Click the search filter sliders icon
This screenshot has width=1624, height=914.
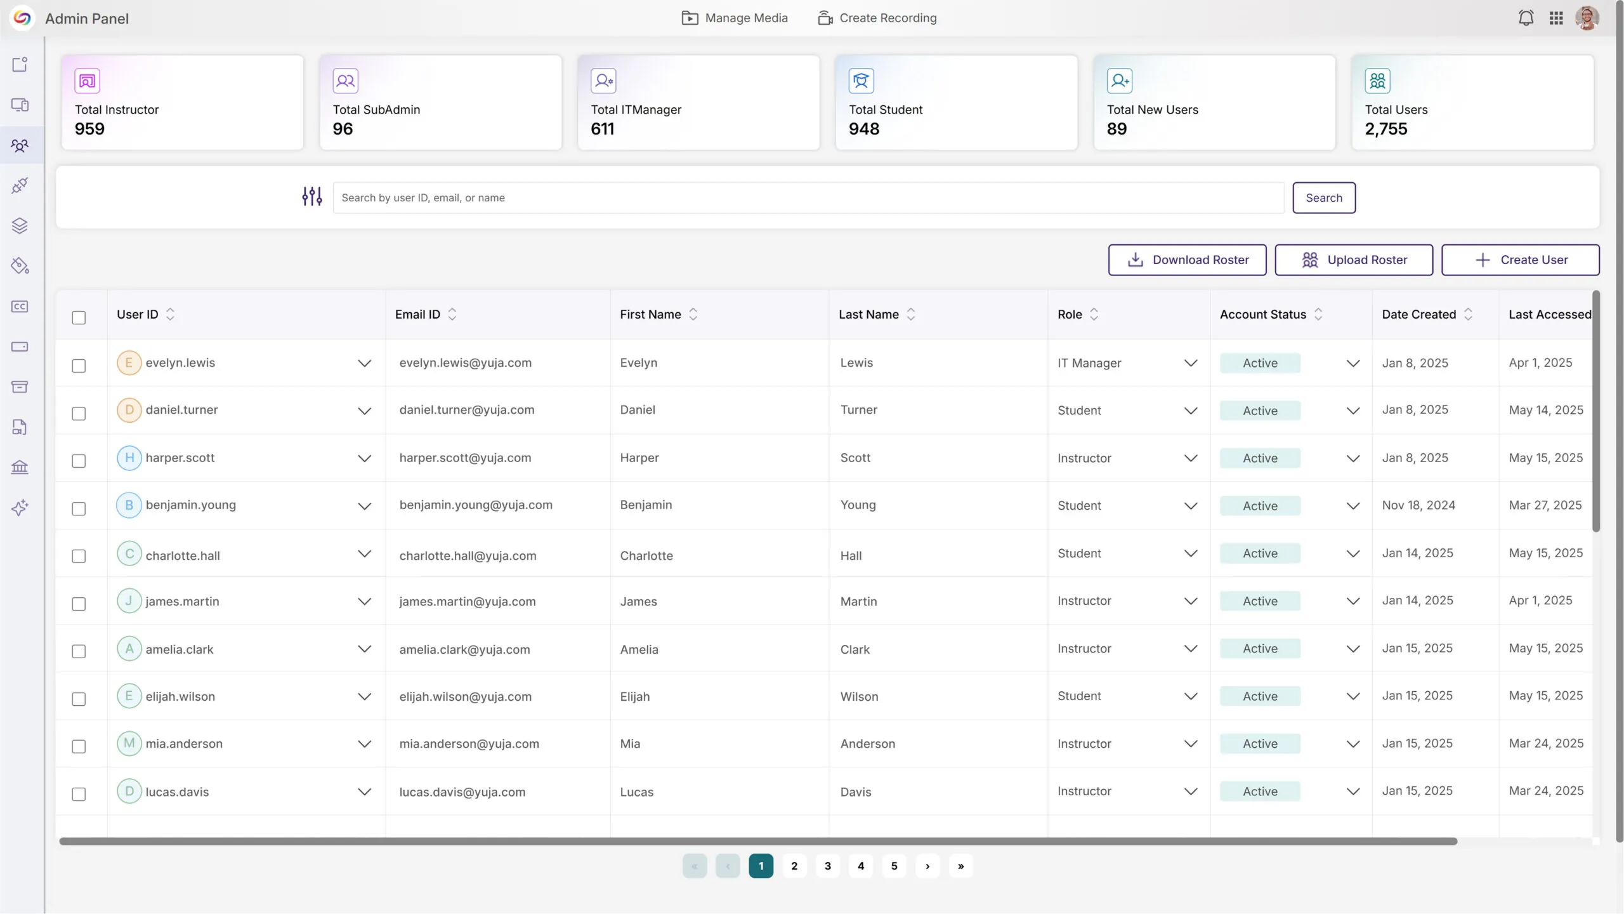(311, 197)
